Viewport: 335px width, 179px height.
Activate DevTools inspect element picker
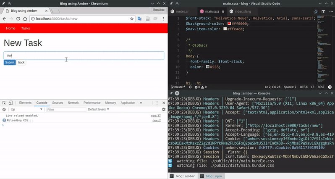[4, 103]
